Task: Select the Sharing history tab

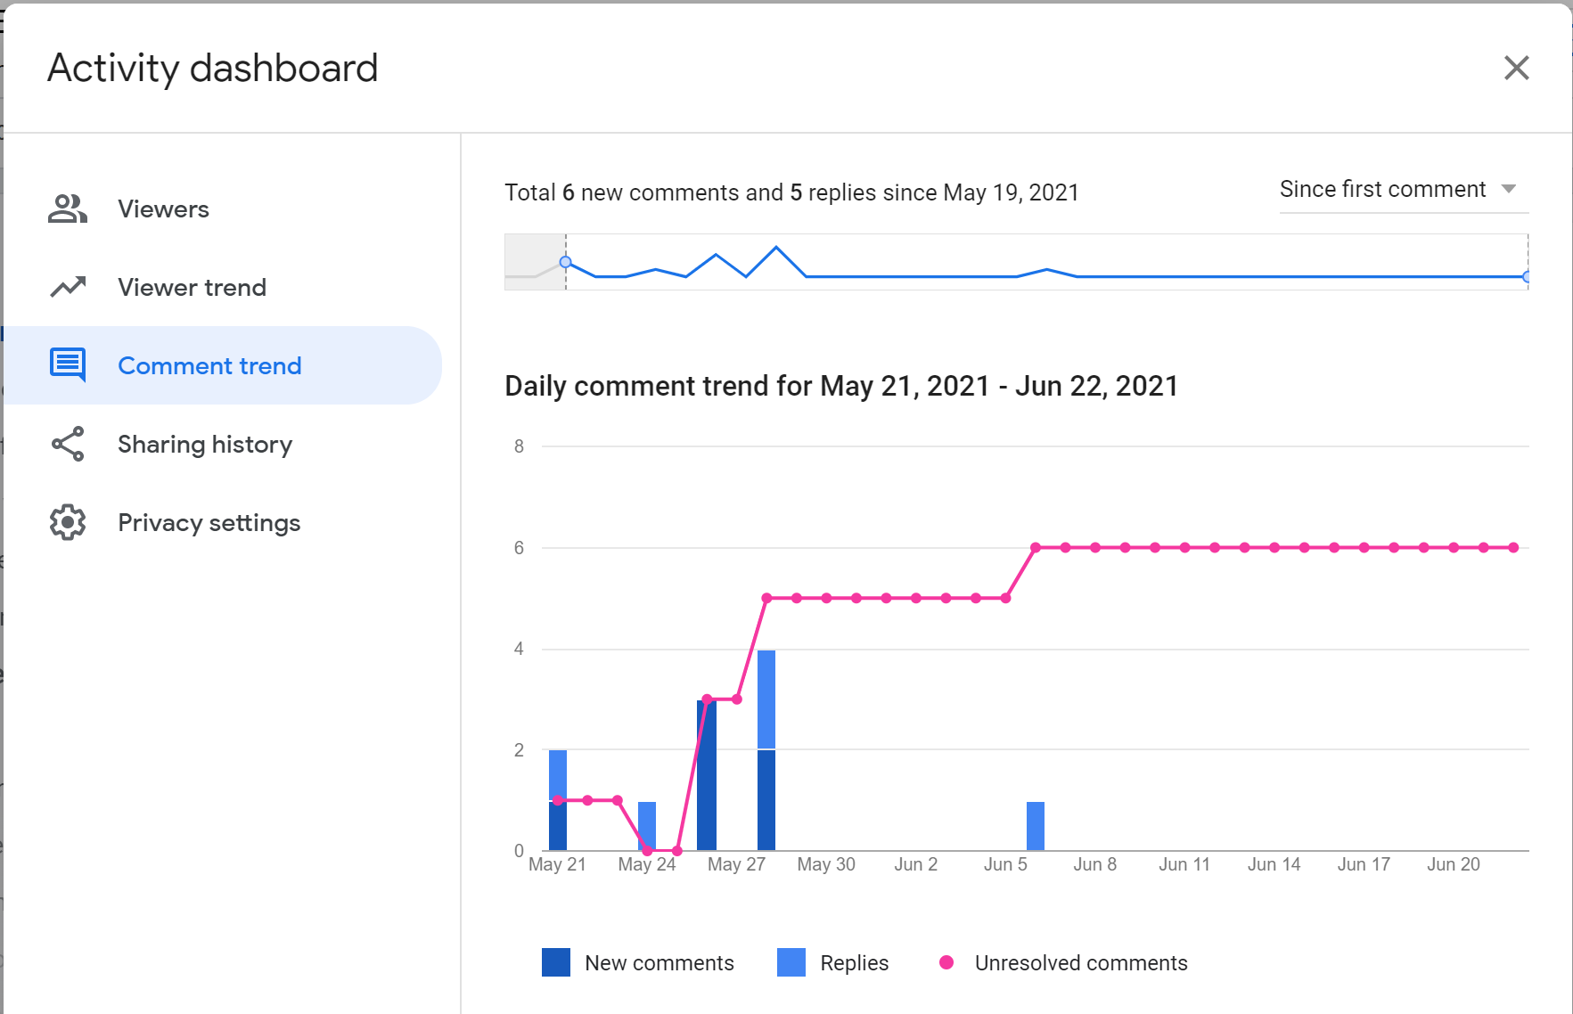Action: (205, 444)
